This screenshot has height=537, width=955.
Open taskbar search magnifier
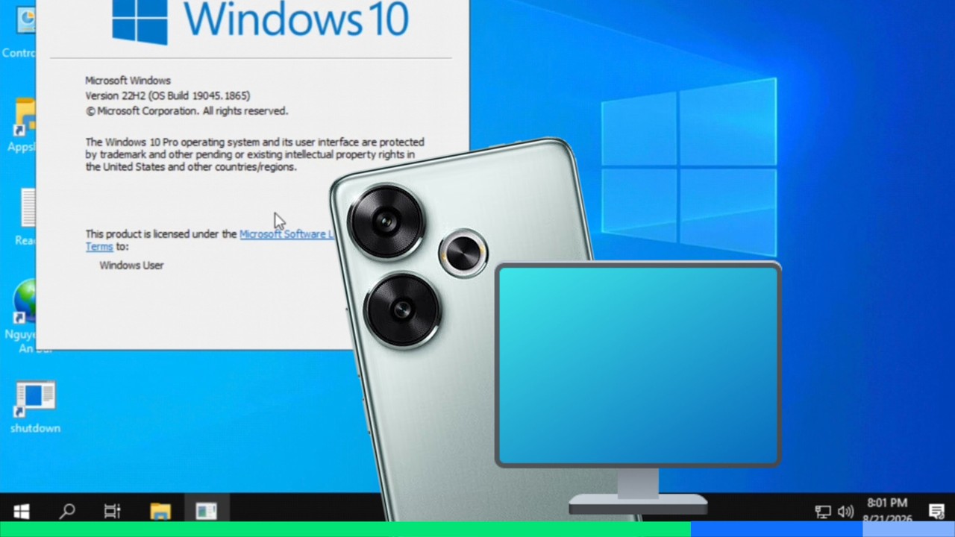click(x=67, y=511)
